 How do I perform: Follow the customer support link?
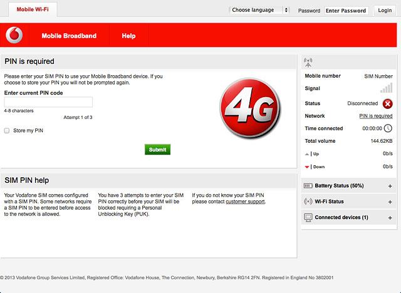[245, 202]
